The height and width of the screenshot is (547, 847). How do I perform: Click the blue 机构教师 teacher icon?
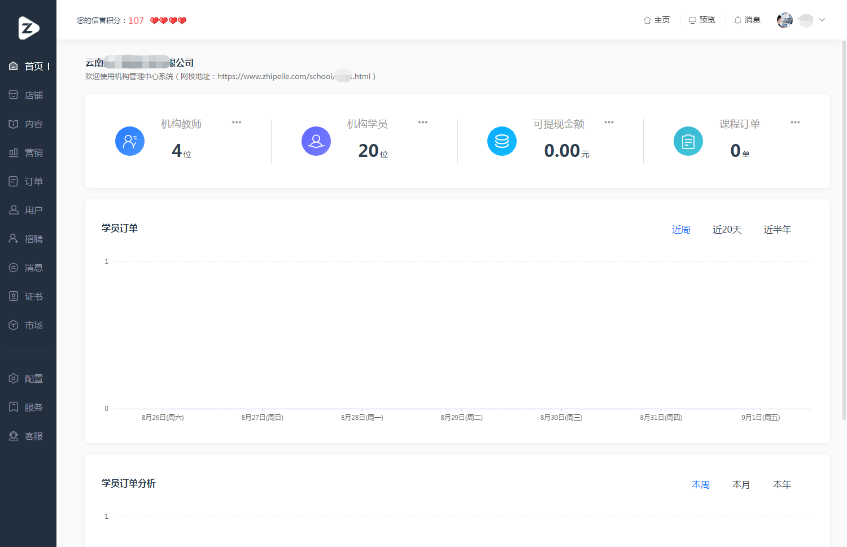130,141
